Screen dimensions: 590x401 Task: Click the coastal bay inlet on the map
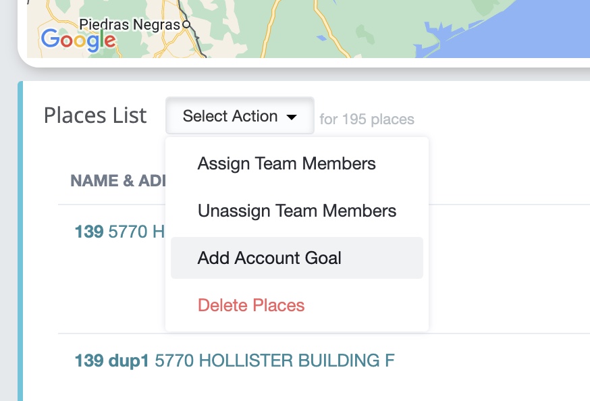click(x=437, y=38)
